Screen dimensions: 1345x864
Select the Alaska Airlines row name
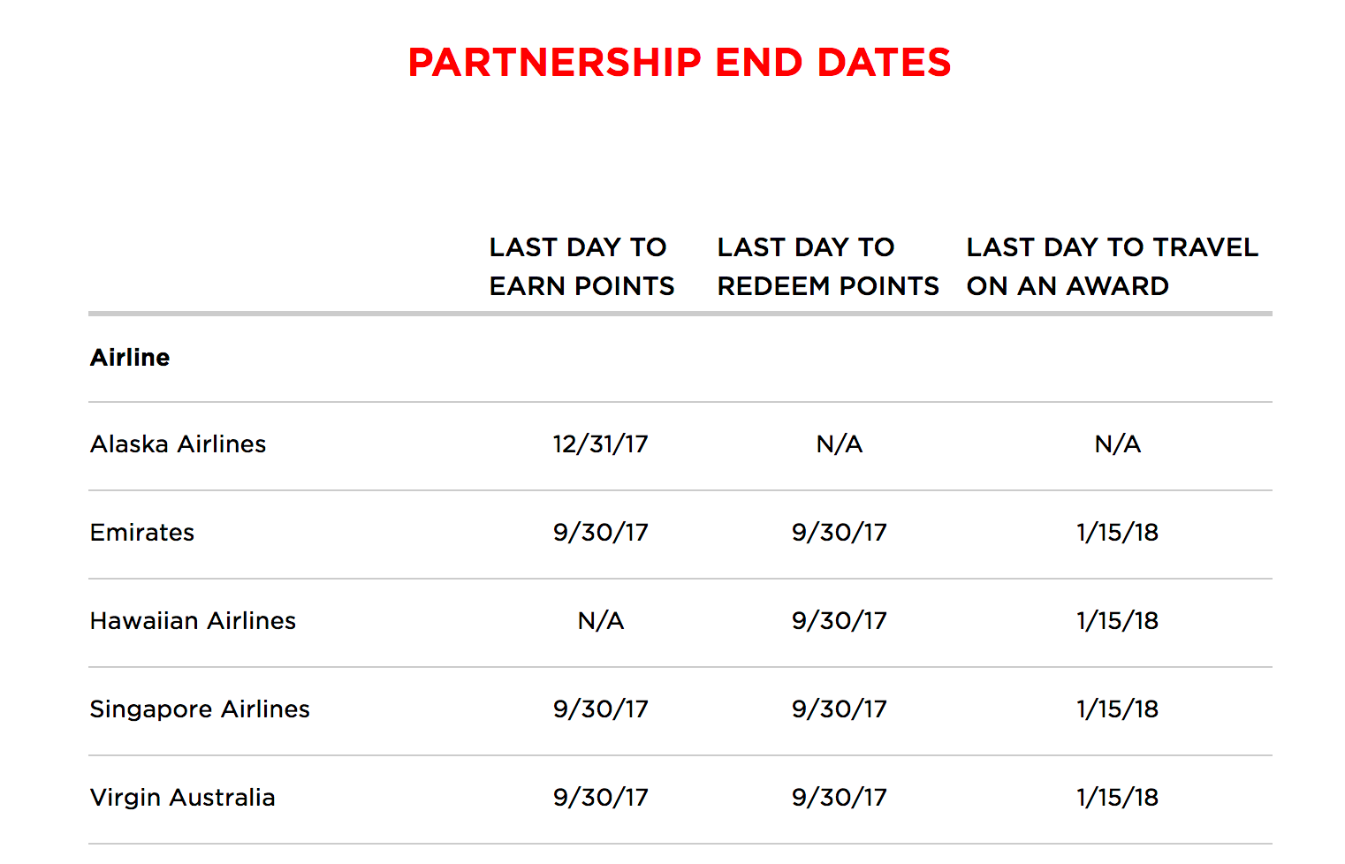[178, 443]
